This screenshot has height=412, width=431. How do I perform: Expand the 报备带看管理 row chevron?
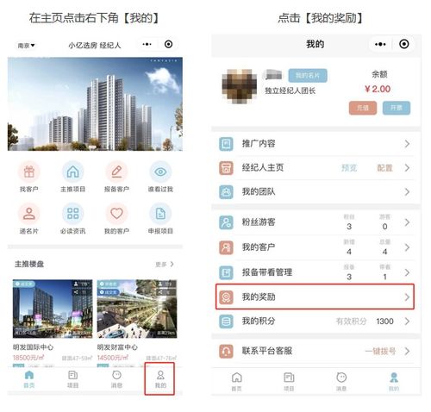pyautogui.click(x=407, y=272)
